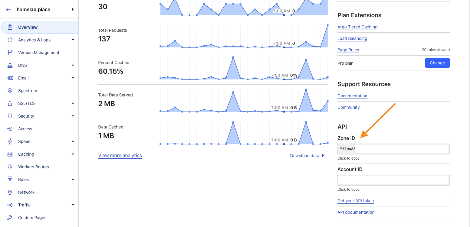Expand the Caching dropdown arrow
Screen dimensions: 470x227
tap(73, 154)
